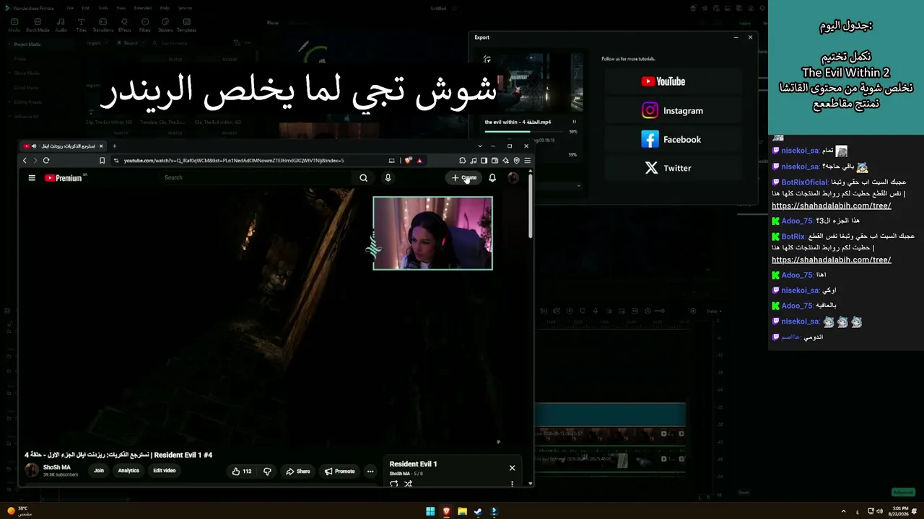The image size is (924, 519).
Task: Go back in the browser
Action: tap(25, 161)
